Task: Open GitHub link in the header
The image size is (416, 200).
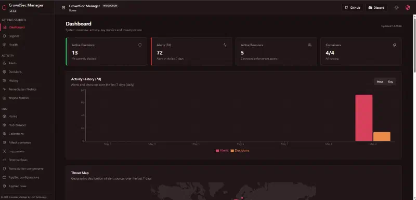Action: [353, 8]
